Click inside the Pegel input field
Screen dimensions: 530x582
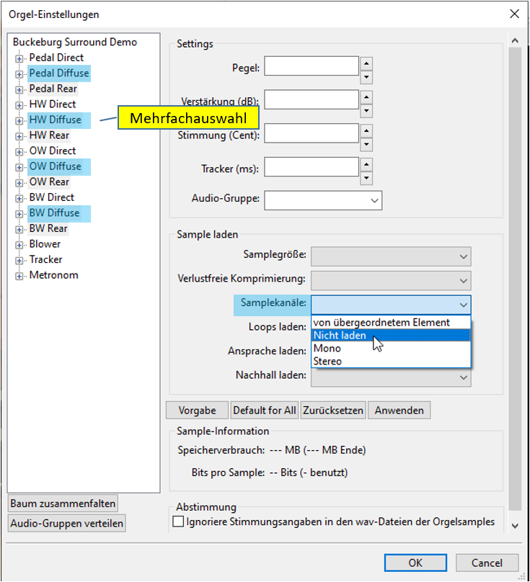312,67
